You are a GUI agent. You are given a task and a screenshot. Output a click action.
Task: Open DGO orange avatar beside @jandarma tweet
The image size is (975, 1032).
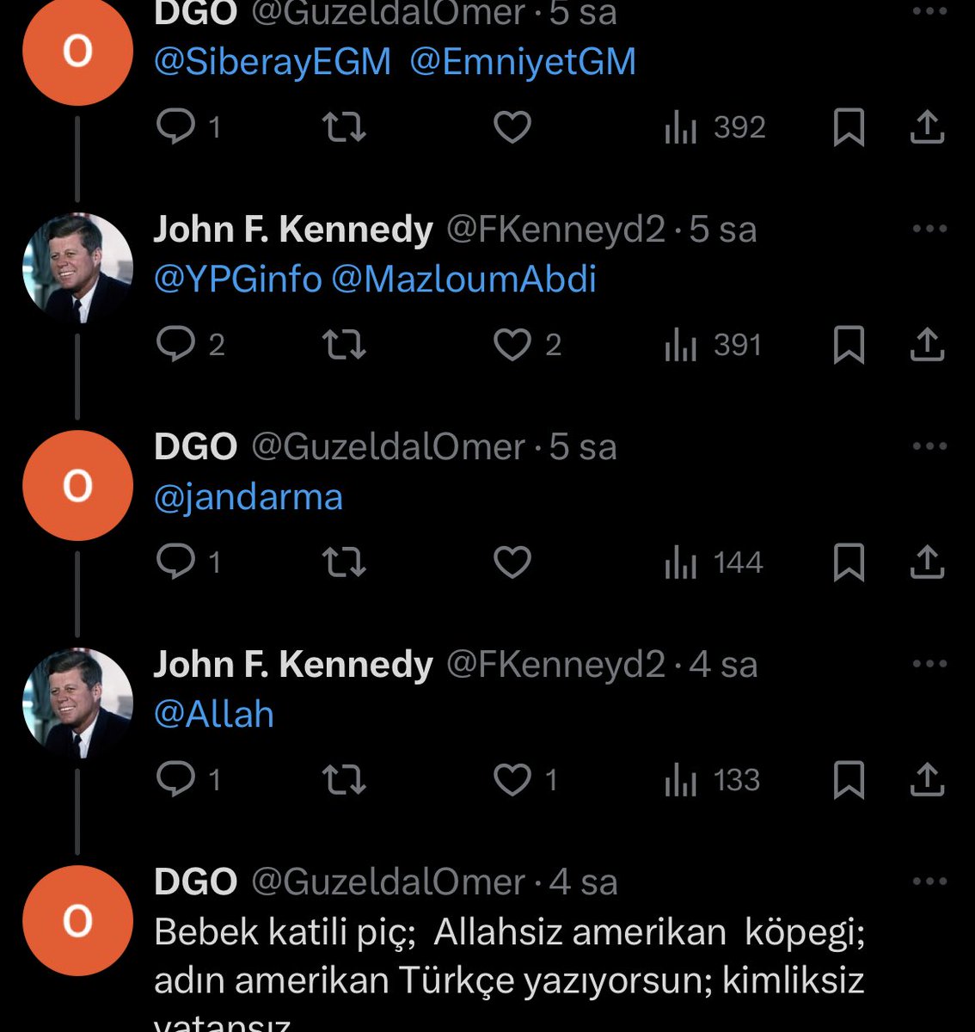pyautogui.click(x=77, y=486)
